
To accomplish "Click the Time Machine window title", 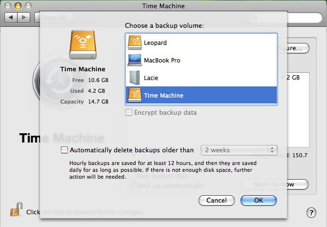I will pos(163,6).
